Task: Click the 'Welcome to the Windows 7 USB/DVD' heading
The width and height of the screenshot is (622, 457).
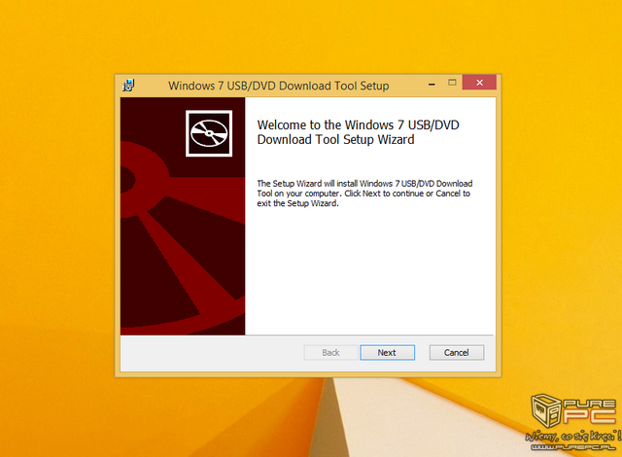Action: coord(358,131)
